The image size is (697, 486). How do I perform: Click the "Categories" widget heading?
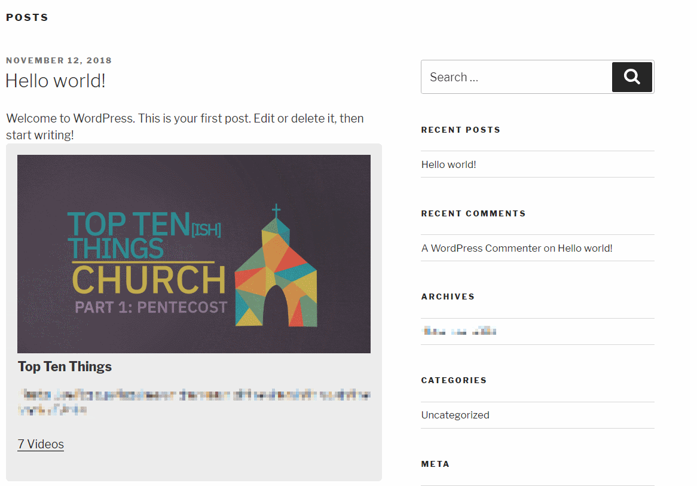coord(454,380)
